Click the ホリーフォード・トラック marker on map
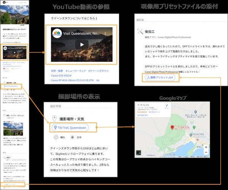This screenshot has height=190, width=228. point(196,112)
